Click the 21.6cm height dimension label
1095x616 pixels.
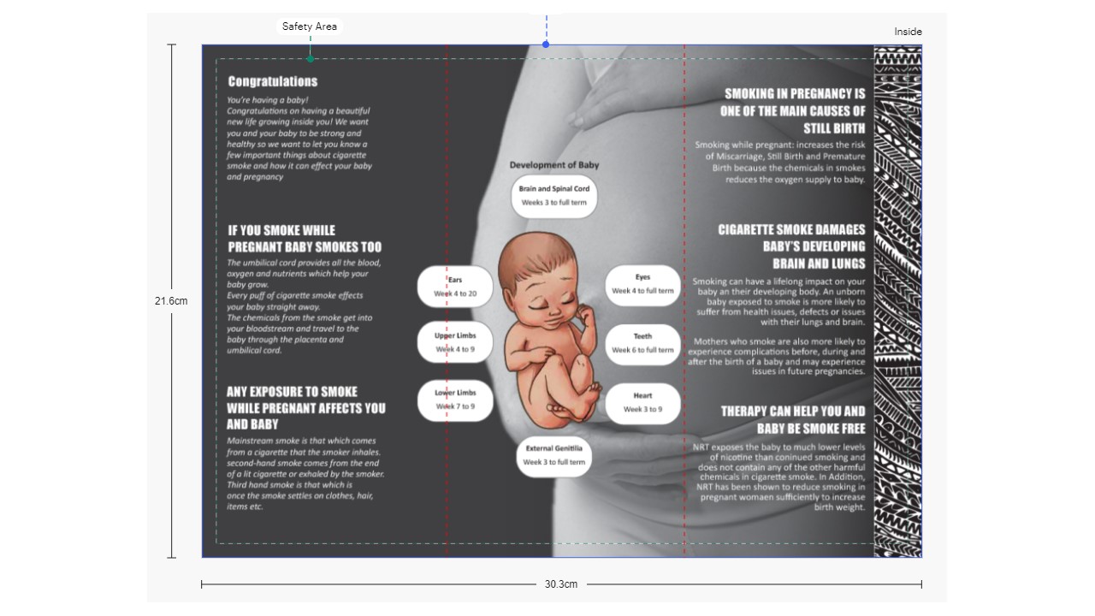[x=171, y=301]
